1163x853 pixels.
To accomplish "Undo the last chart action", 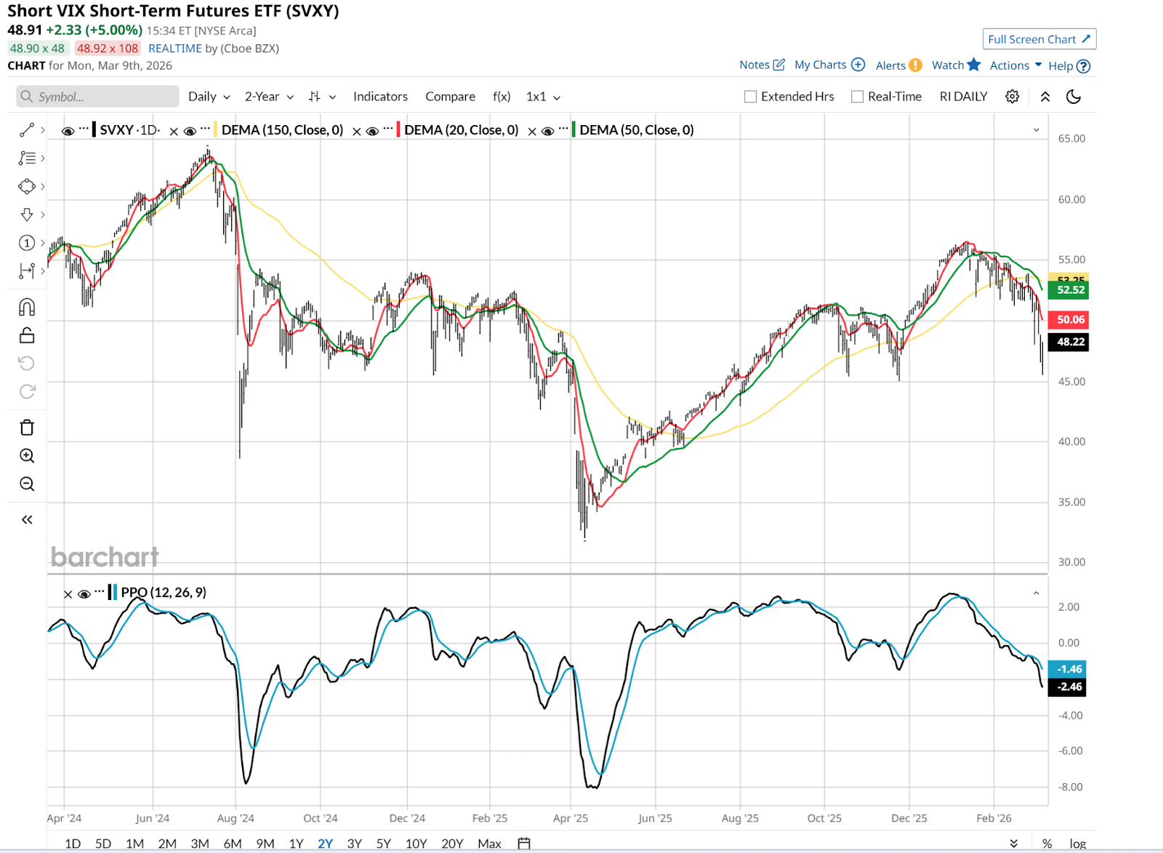I will tap(27, 363).
